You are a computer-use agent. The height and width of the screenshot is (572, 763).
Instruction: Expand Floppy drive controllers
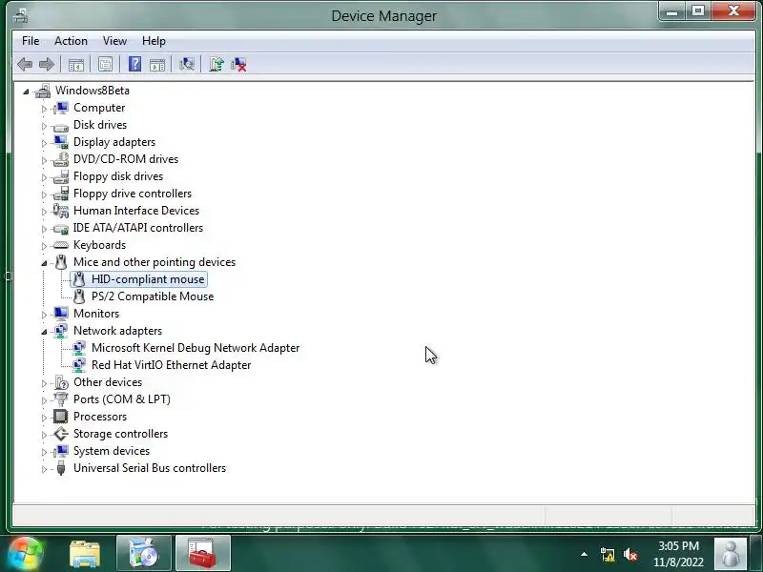click(x=44, y=194)
